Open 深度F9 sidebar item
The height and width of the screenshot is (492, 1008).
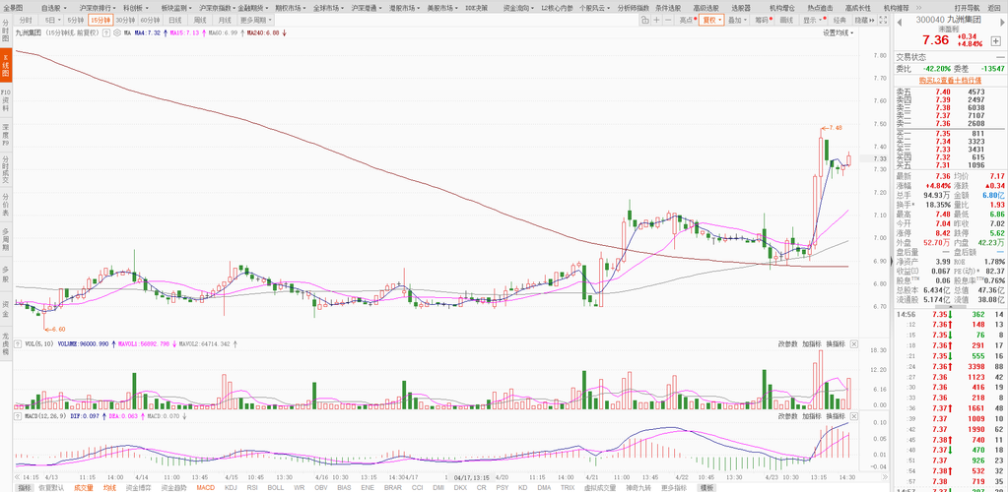[6, 135]
